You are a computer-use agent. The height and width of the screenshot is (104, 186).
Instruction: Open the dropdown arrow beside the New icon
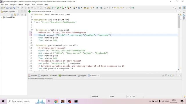click(5, 8)
